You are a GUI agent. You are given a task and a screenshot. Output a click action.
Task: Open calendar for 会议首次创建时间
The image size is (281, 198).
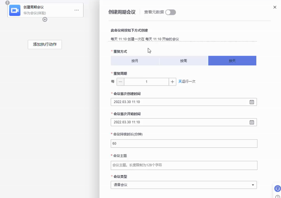coord(252,102)
